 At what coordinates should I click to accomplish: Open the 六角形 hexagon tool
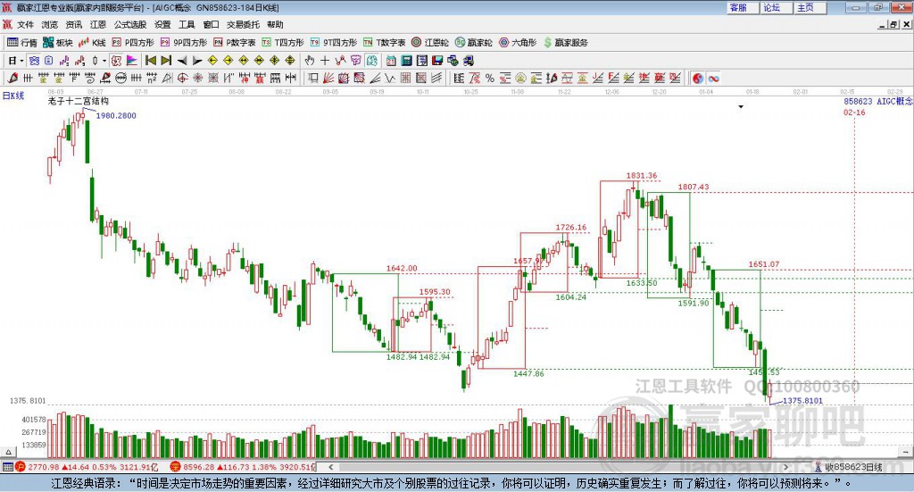518,43
